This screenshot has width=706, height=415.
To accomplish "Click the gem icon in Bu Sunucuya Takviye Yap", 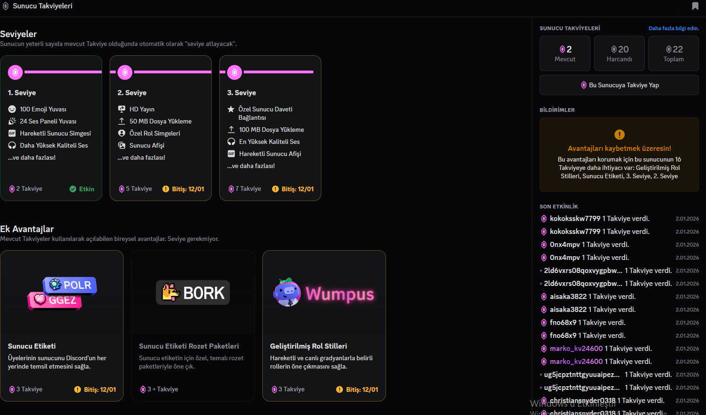I will [x=584, y=85].
